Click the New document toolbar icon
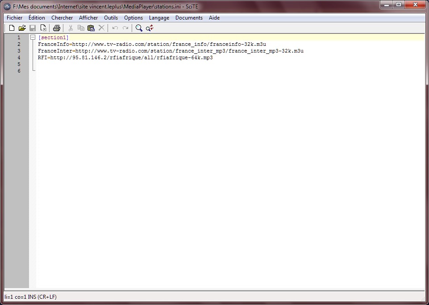This screenshot has height=305, width=429. (12, 28)
